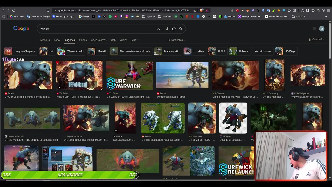
Task: Click the Google logo
Action: click(x=21, y=29)
